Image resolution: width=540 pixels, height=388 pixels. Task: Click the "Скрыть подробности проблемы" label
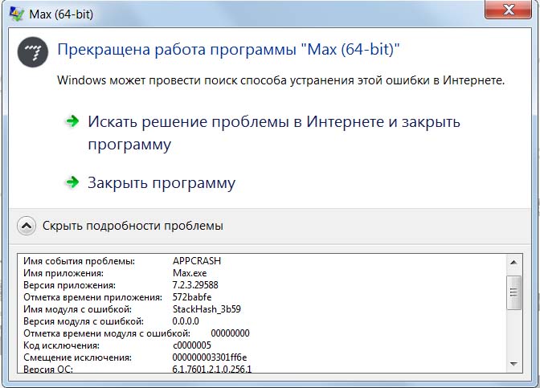point(133,226)
